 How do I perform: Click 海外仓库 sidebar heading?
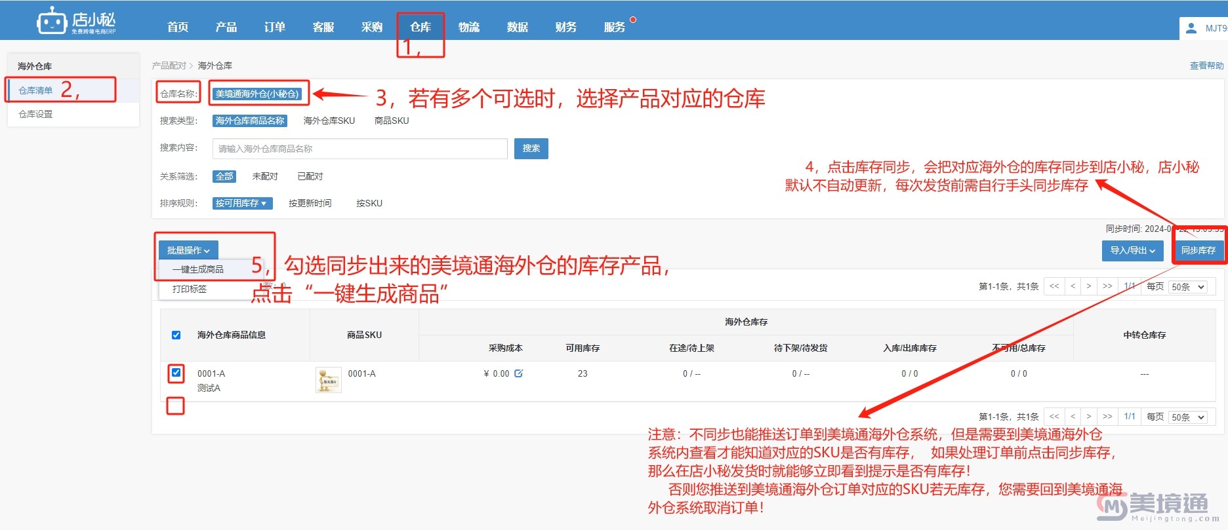pyautogui.click(x=35, y=66)
